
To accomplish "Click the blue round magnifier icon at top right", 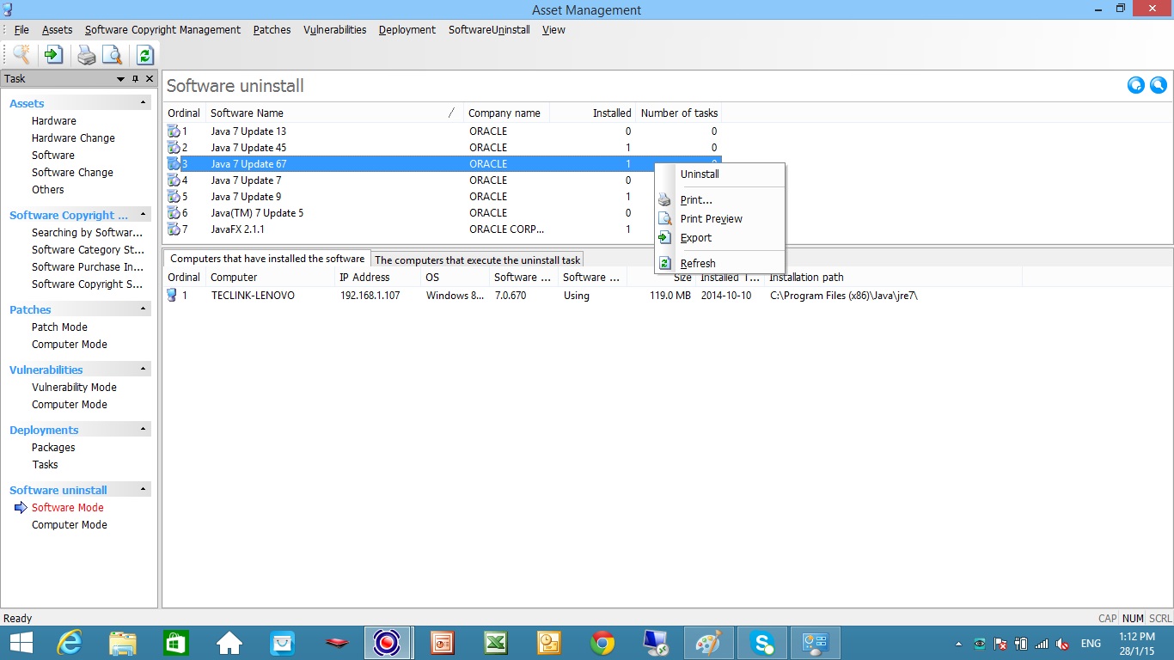I will tap(1159, 85).
